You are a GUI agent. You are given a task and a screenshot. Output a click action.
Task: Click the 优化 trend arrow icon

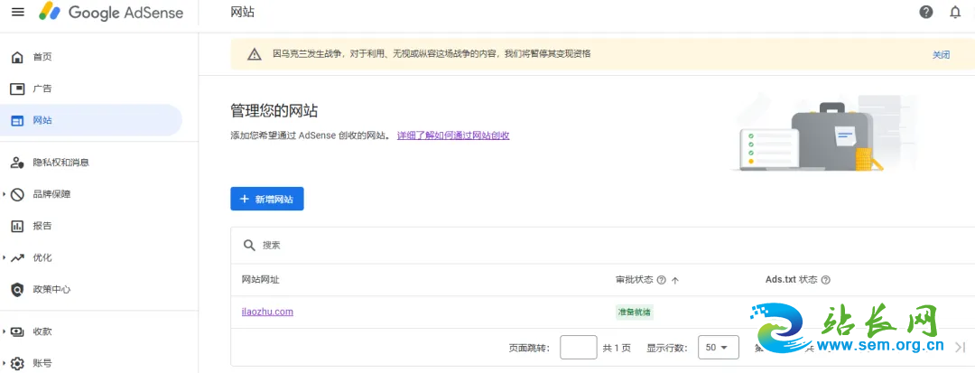tap(17, 258)
